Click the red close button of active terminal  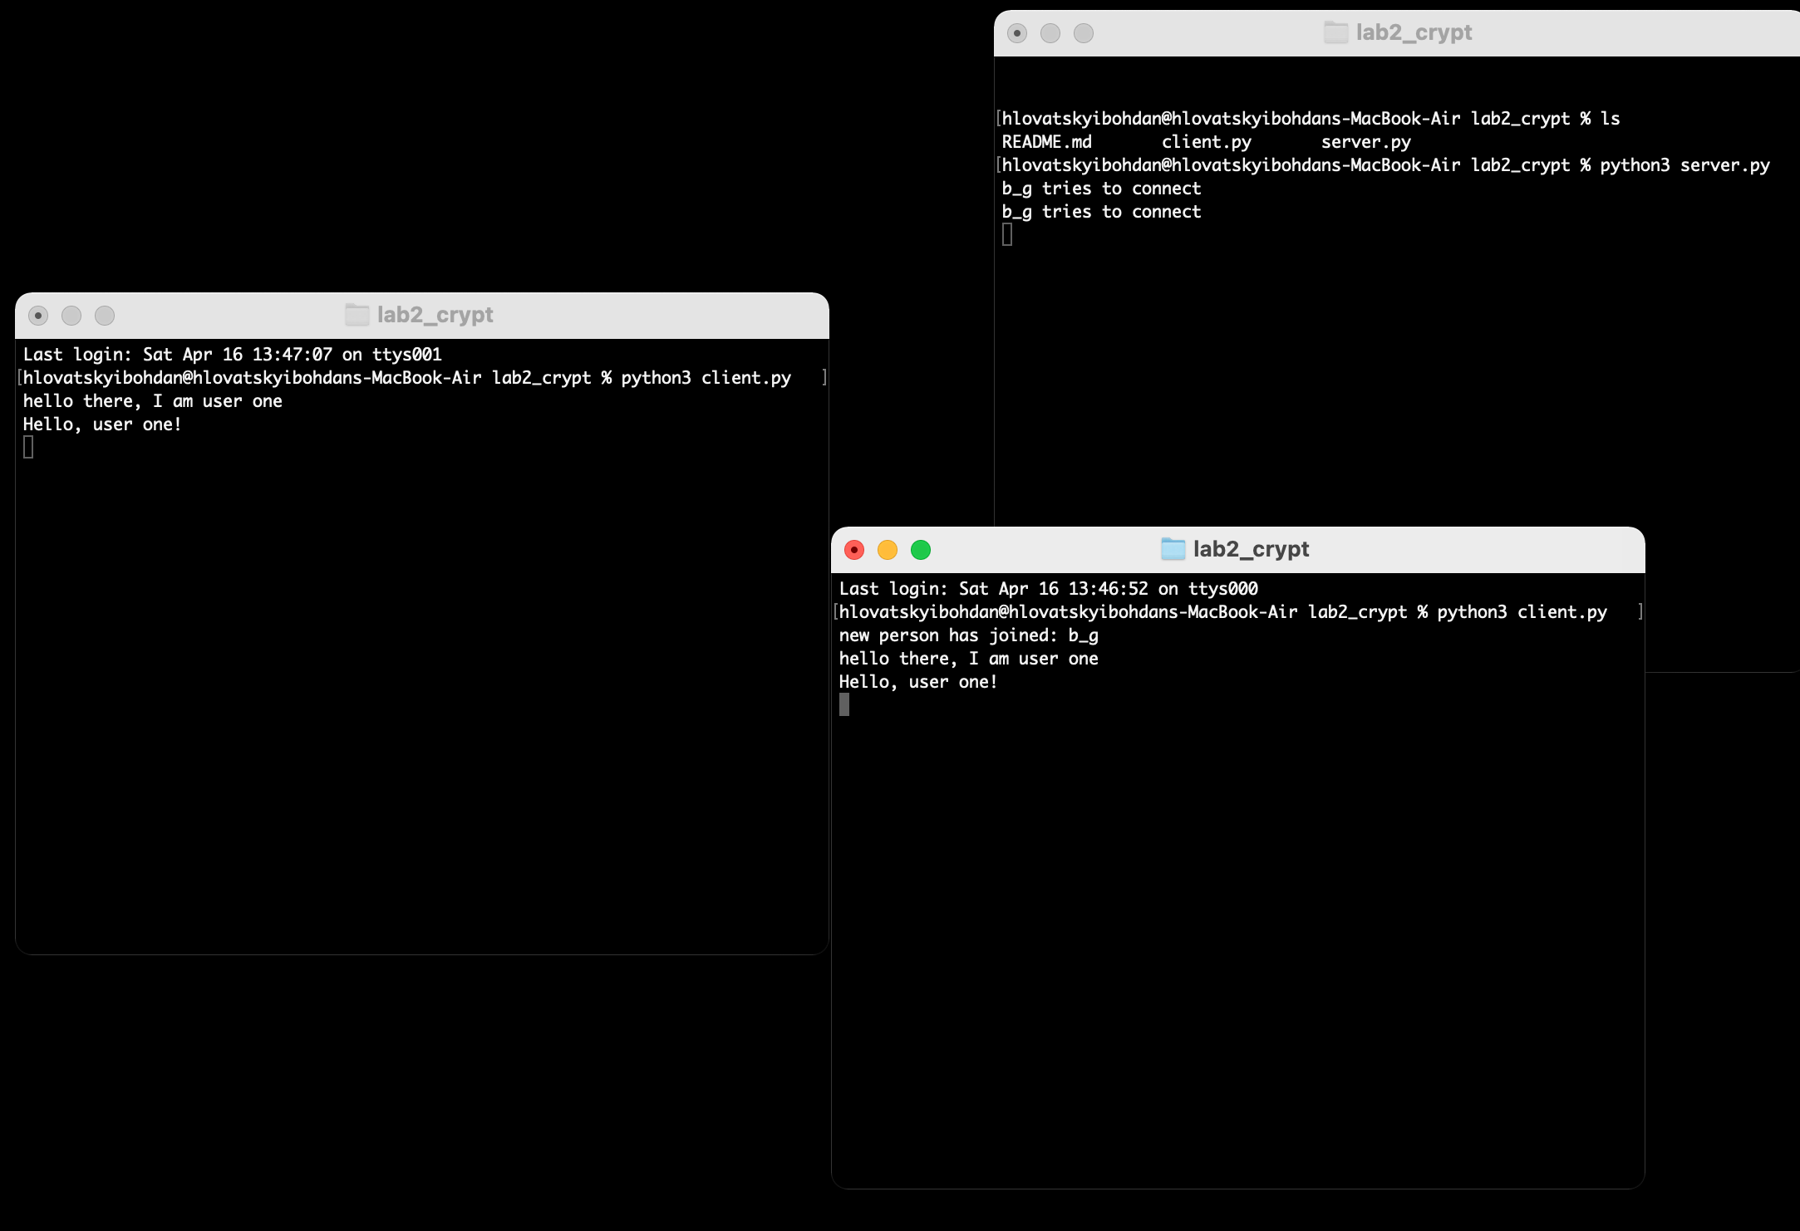pos(854,550)
